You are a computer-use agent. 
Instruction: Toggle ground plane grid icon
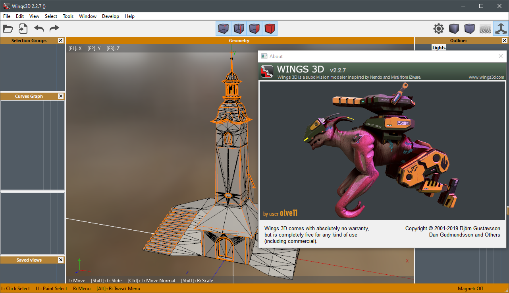click(x=485, y=29)
